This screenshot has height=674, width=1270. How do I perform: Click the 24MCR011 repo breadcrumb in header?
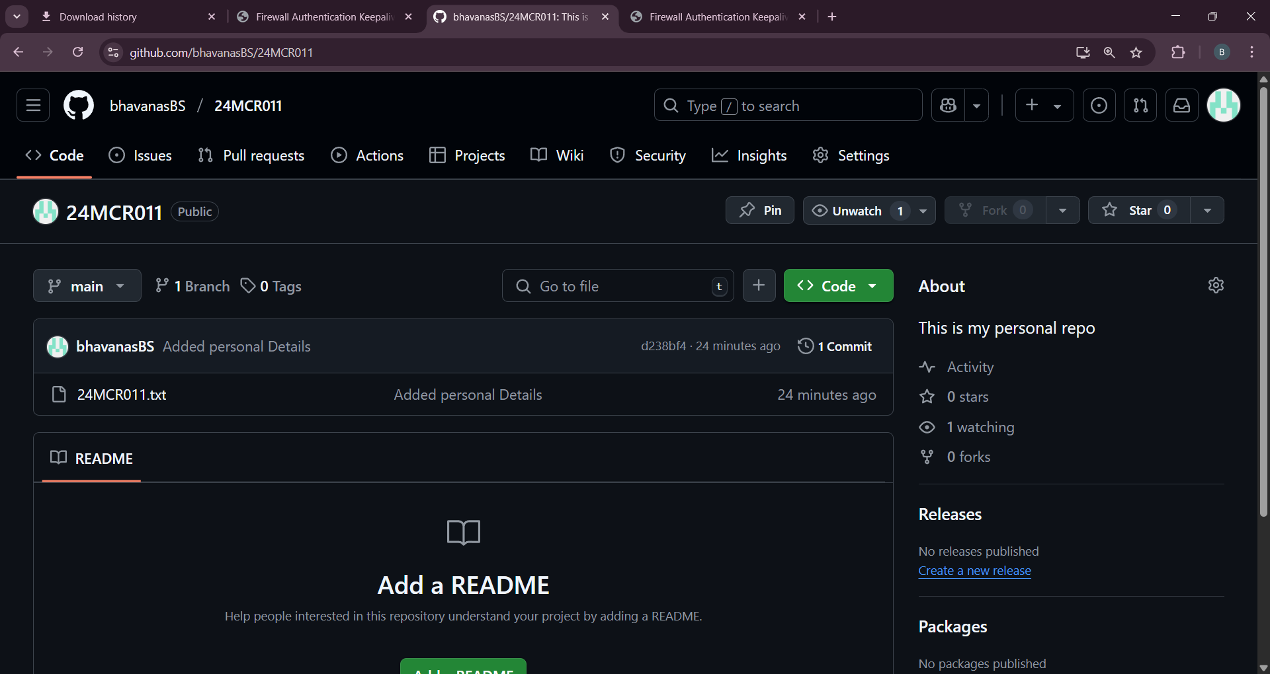click(248, 106)
